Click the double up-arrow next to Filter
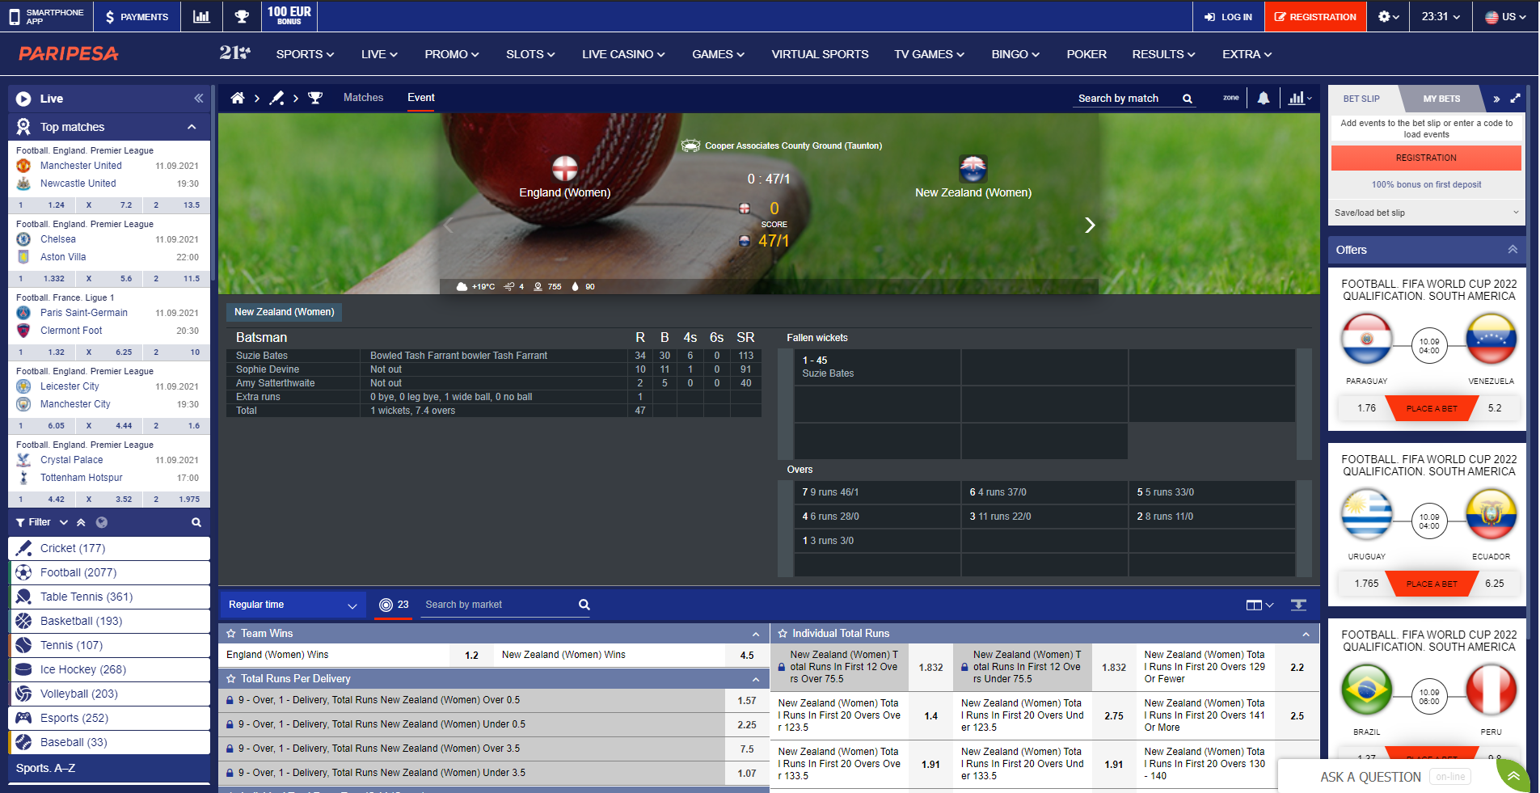The height and width of the screenshot is (793, 1540). click(81, 522)
